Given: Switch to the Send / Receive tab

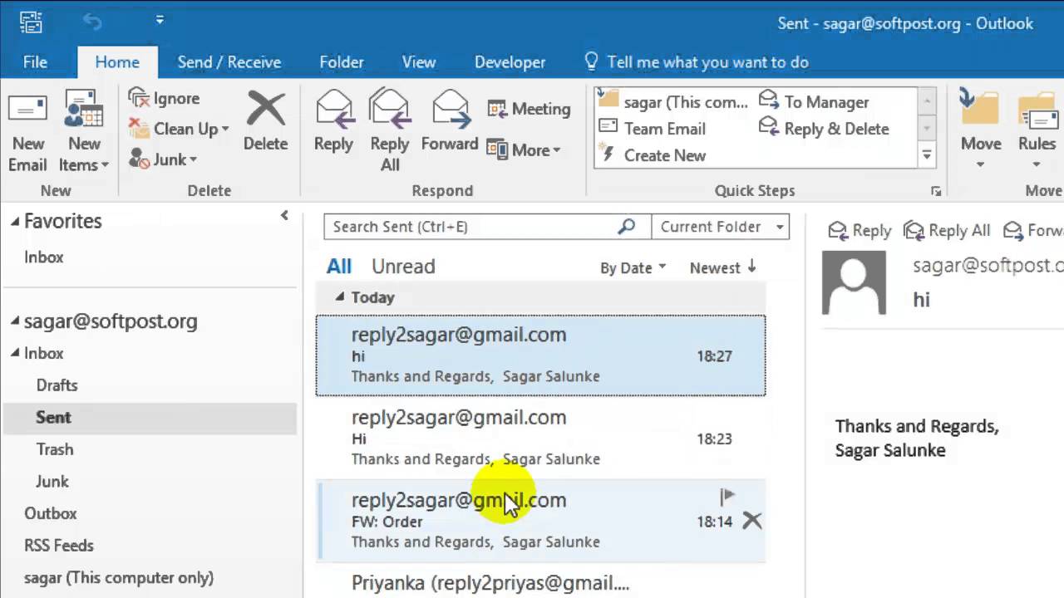Looking at the screenshot, I should 229,62.
